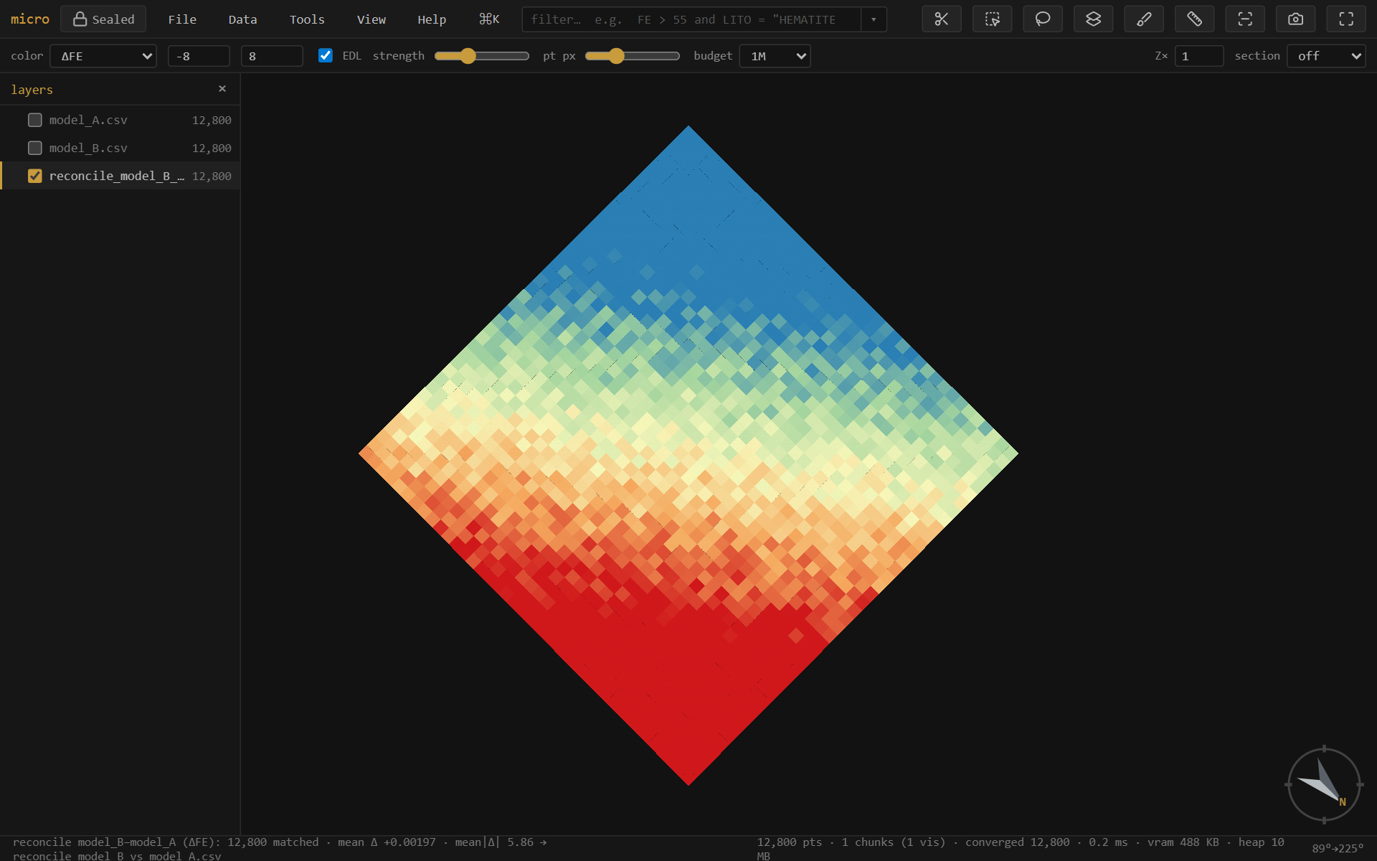Enable model_A.csv layer visibility
Screen dimensions: 1377x861
coord(34,120)
